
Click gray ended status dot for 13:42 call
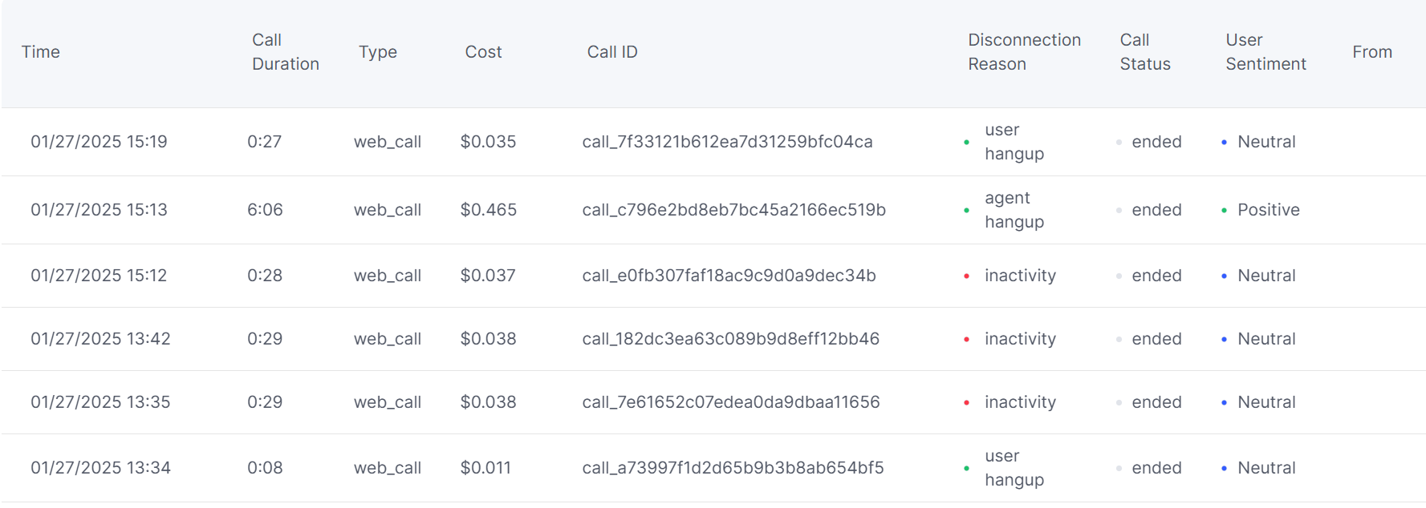click(x=1119, y=340)
